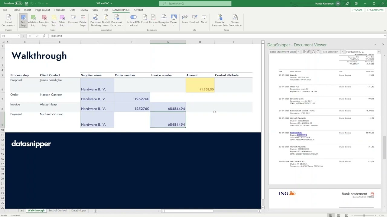Image resolution: width=387 pixels, height=217 pixels.
Task: Select the Text Snip tool
Action: coord(23,20)
